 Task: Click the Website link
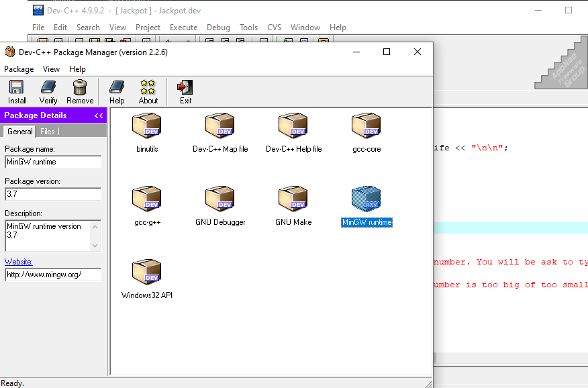pyautogui.click(x=19, y=262)
